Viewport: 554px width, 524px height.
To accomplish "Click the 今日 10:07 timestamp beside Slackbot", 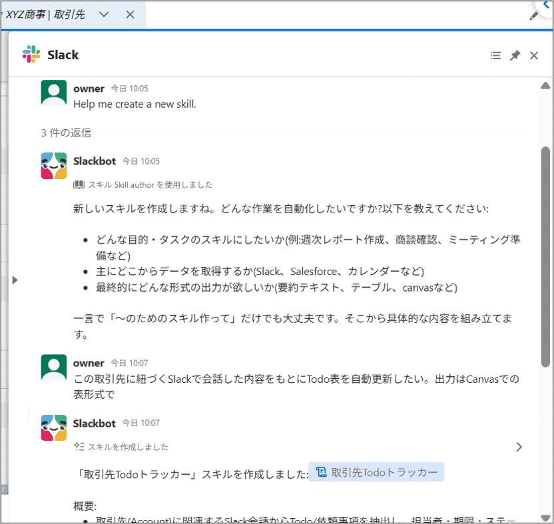I will [141, 423].
